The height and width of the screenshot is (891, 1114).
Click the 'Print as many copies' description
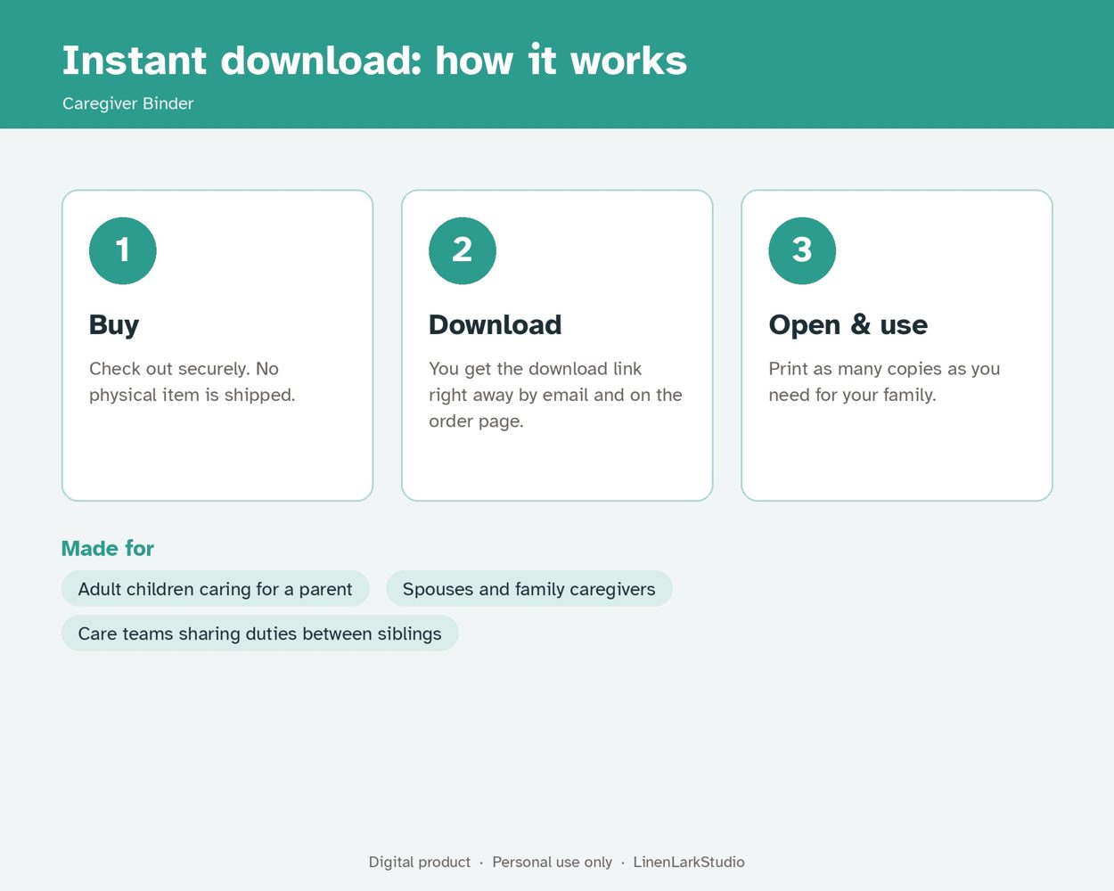pyautogui.click(x=884, y=381)
